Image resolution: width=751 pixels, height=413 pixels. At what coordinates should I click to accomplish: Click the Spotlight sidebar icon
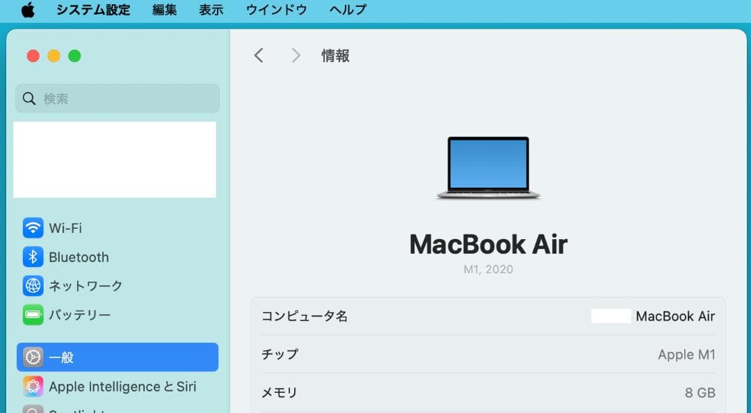(33, 410)
